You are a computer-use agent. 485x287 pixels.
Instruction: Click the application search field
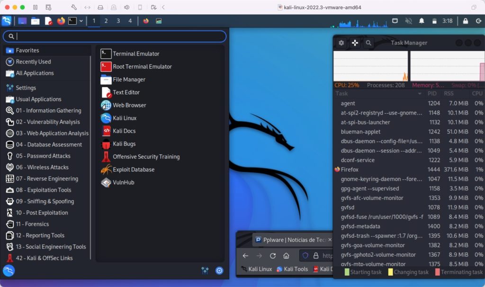114,36
